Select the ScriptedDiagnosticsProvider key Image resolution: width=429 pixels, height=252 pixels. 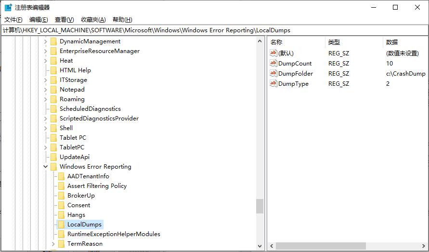(99, 119)
